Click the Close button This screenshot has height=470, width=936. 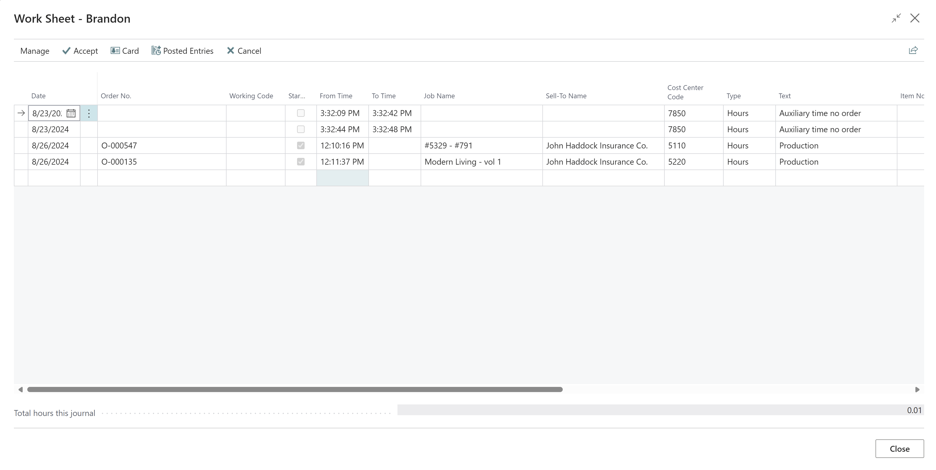pos(899,449)
